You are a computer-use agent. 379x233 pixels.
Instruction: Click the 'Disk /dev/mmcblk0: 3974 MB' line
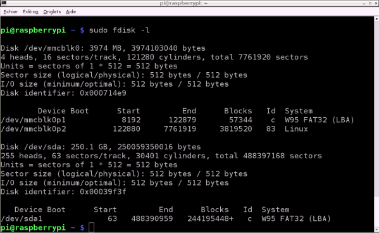(x=103, y=48)
